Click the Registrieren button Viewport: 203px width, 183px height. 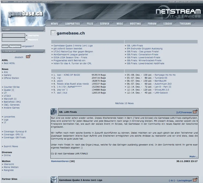pyautogui.click(x=15, y=46)
